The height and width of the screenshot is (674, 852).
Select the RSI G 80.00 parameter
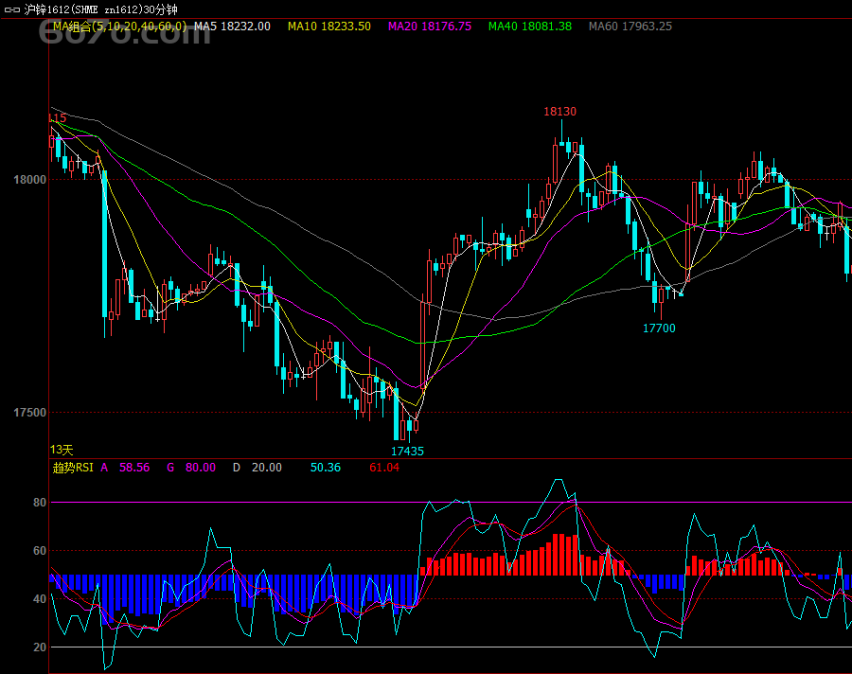point(190,468)
